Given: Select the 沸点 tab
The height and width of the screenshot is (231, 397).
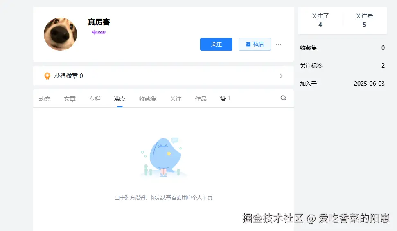Looking at the screenshot, I should pos(120,99).
